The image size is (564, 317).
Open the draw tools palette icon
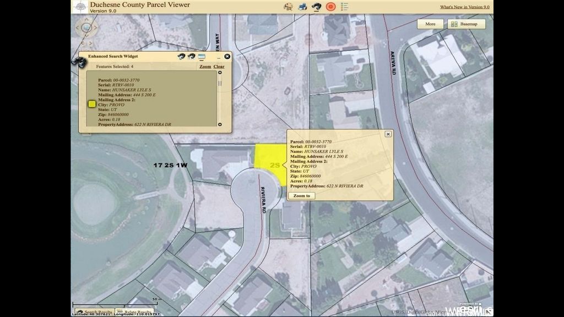click(x=288, y=7)
